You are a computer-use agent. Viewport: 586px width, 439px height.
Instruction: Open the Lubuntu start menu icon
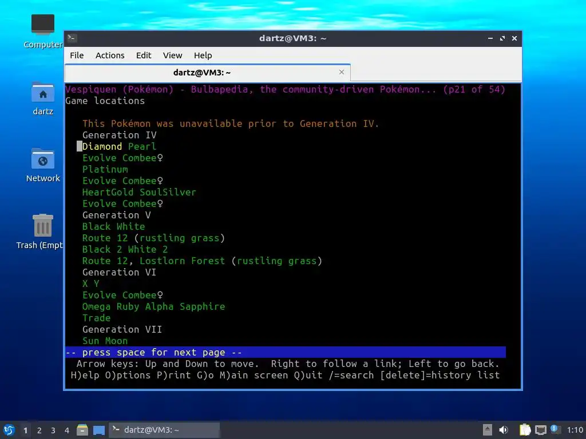click(9, 430)
